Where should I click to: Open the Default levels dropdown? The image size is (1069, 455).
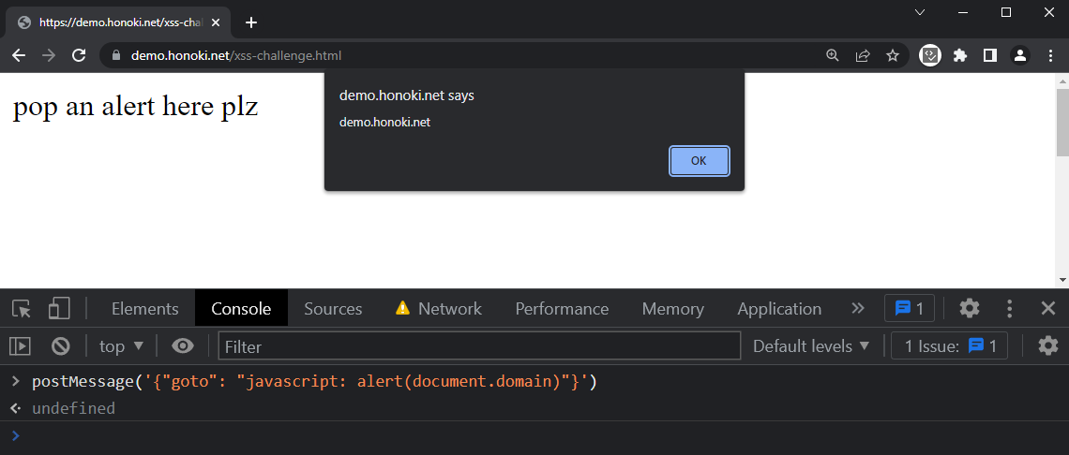(811, 346)
